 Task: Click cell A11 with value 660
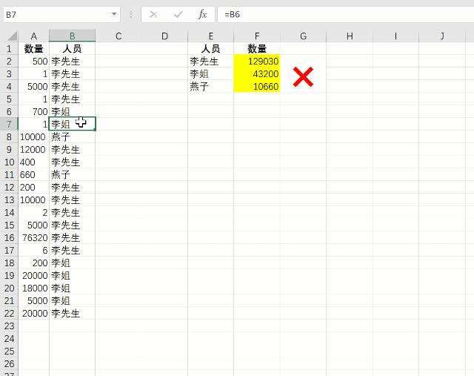34,175
